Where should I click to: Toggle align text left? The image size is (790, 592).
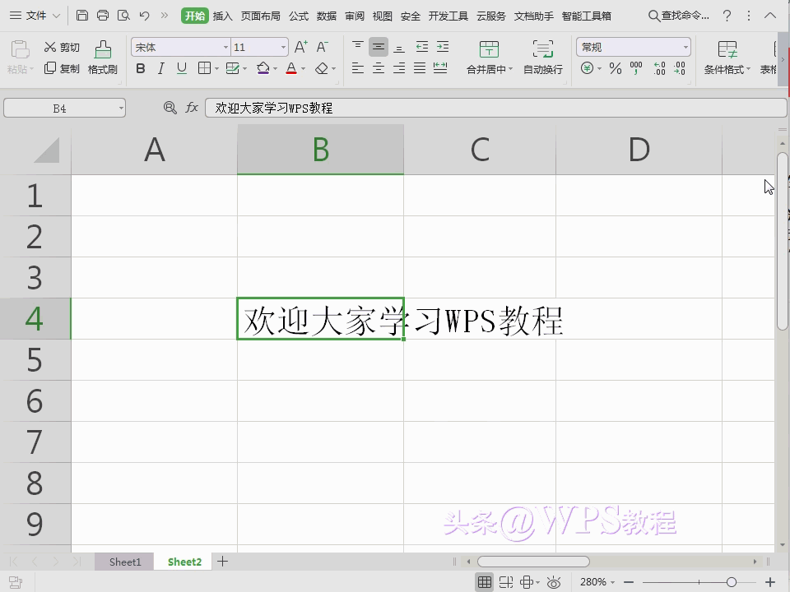[x=358, y=67]
